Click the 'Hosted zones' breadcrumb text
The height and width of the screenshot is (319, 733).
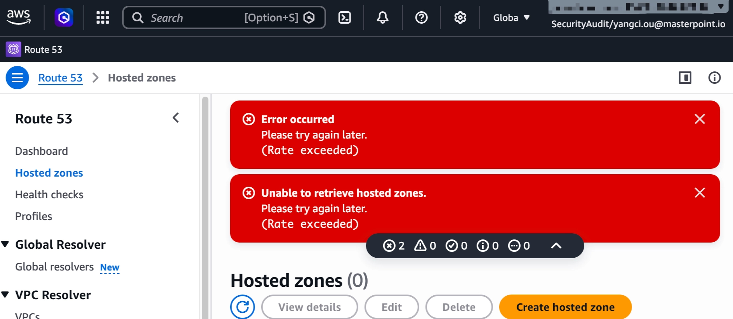point(142,78)
